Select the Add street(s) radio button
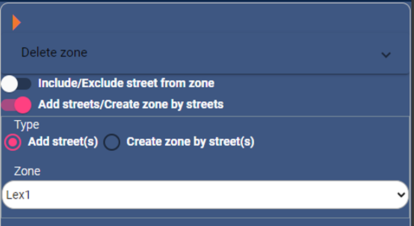Viewport: 414px width, 226px height. coord(12,142)
